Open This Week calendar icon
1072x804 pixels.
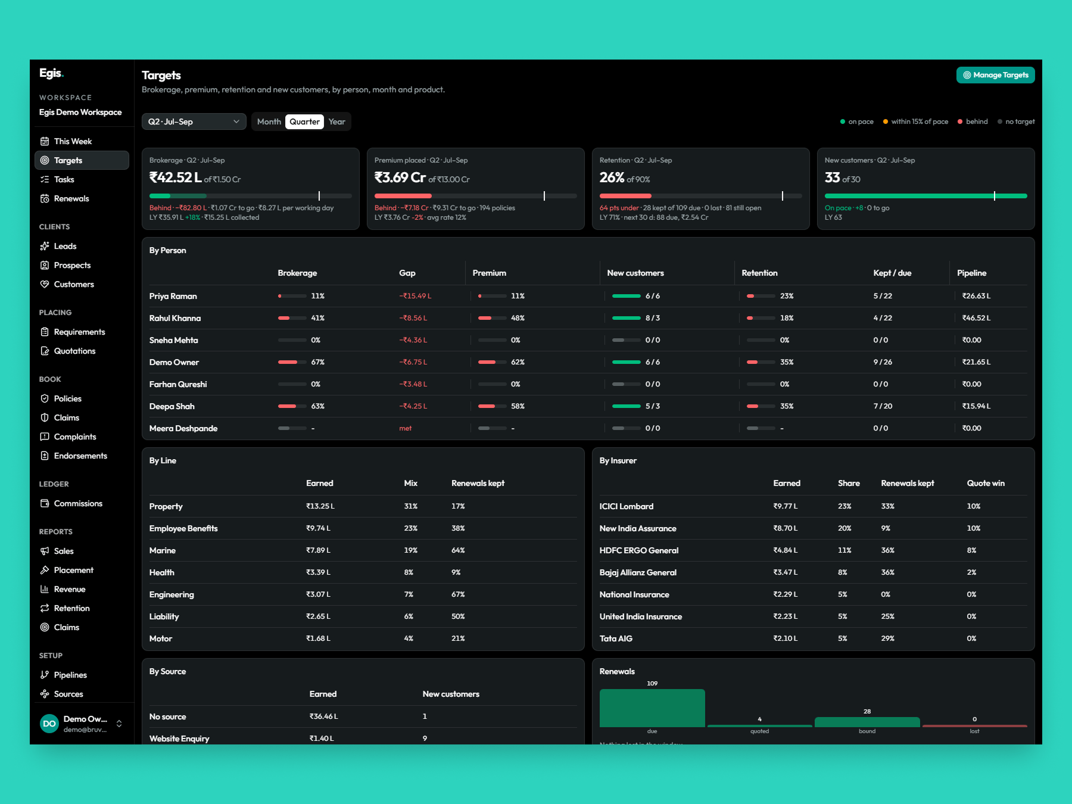click(45, 141)
